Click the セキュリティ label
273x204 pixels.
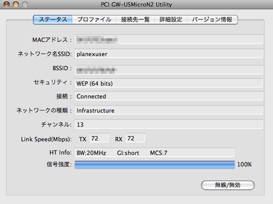tap(52, 82)
